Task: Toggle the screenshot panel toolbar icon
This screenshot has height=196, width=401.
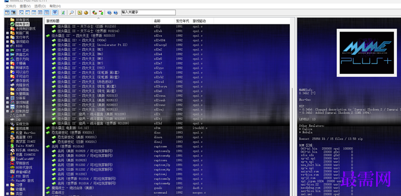Action: (x=13, y=12)
